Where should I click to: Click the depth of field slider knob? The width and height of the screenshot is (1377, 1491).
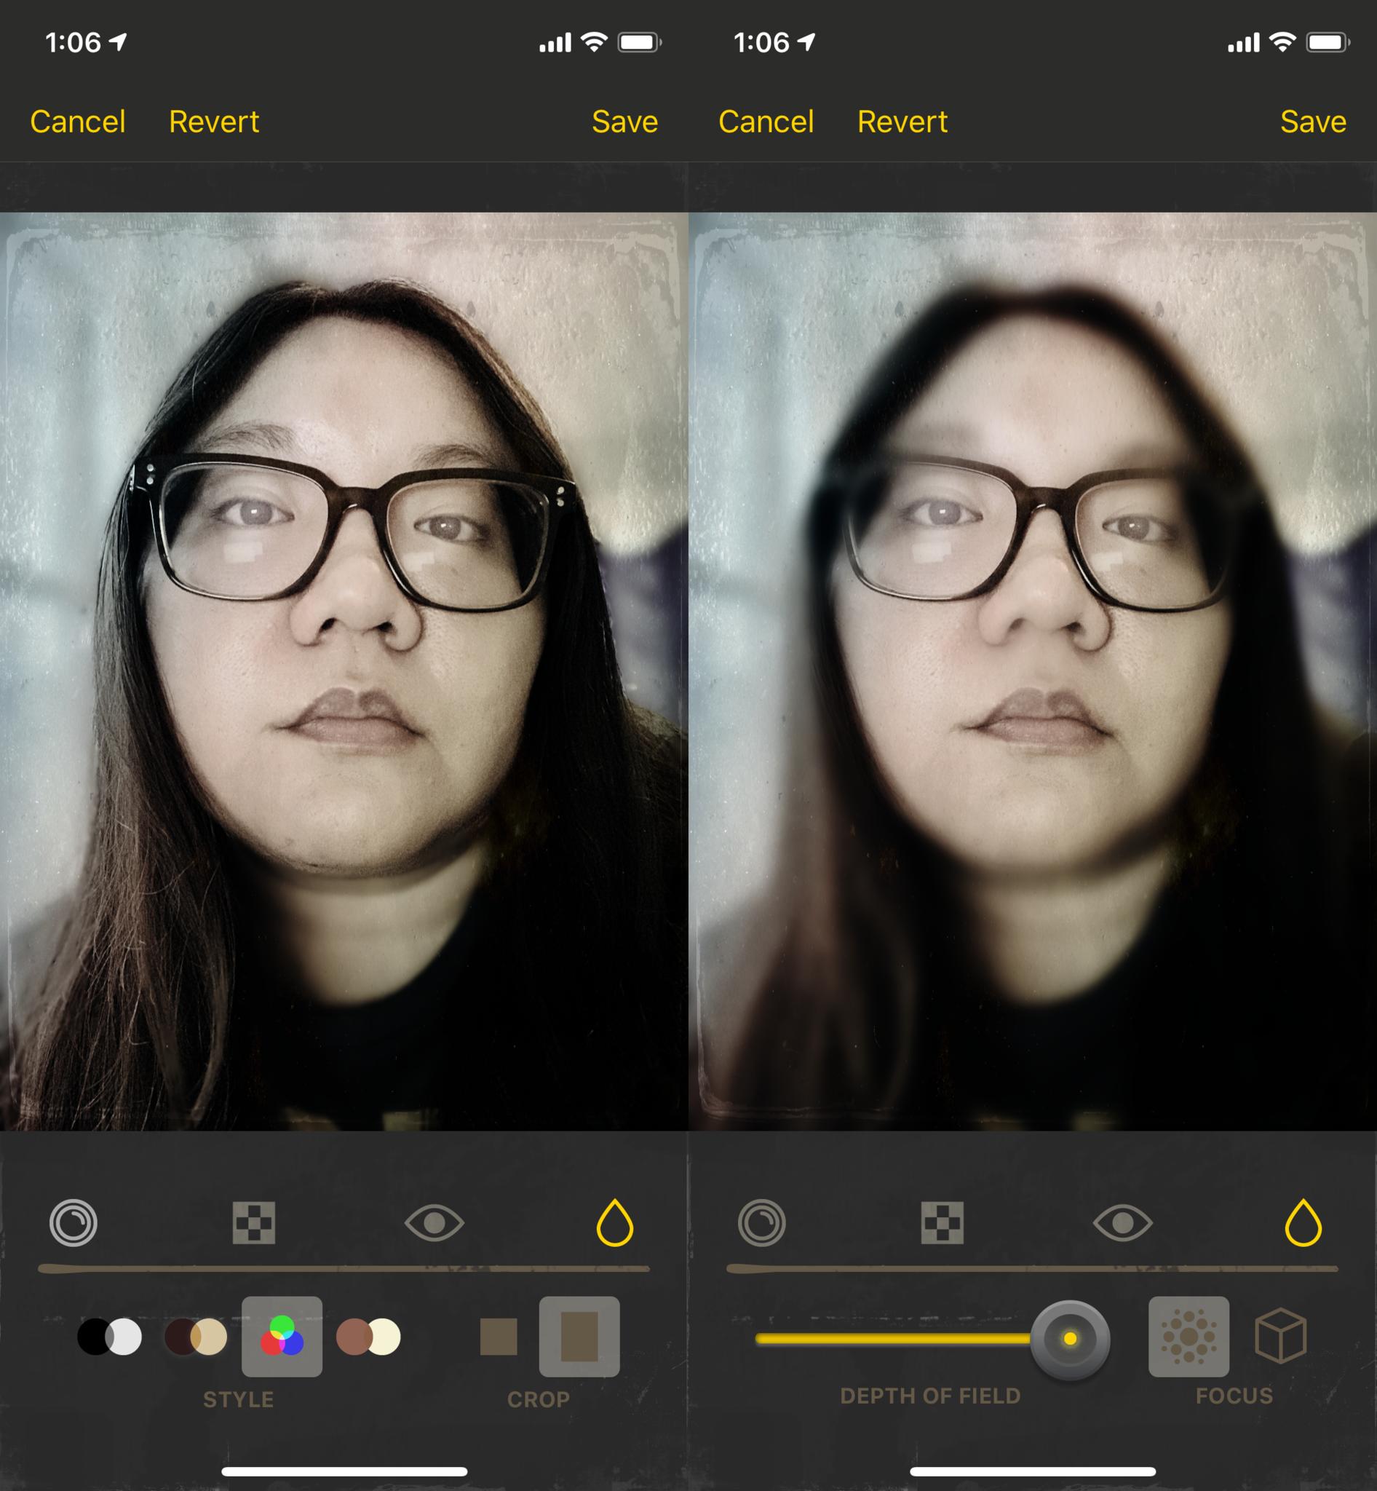[1070, 1339]
